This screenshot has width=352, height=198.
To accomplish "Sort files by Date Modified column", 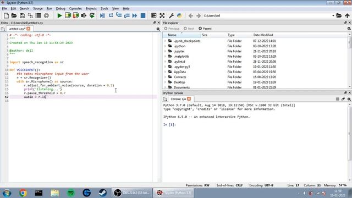I will pos(263,35).
